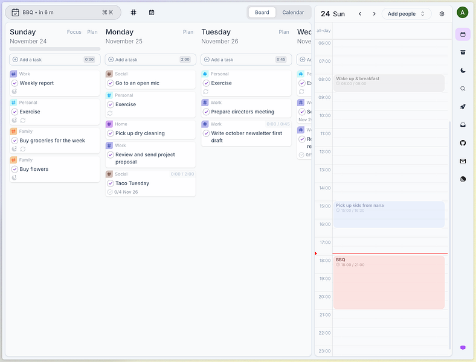The width and height of the screenshot is (476, 362).
Task: Click repeat icon on Buy groceries card
Action: tap(23, 149)
